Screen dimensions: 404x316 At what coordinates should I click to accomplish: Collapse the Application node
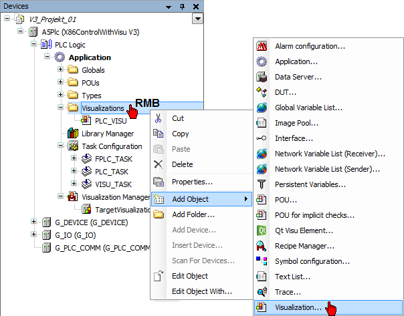coord(47,57)
